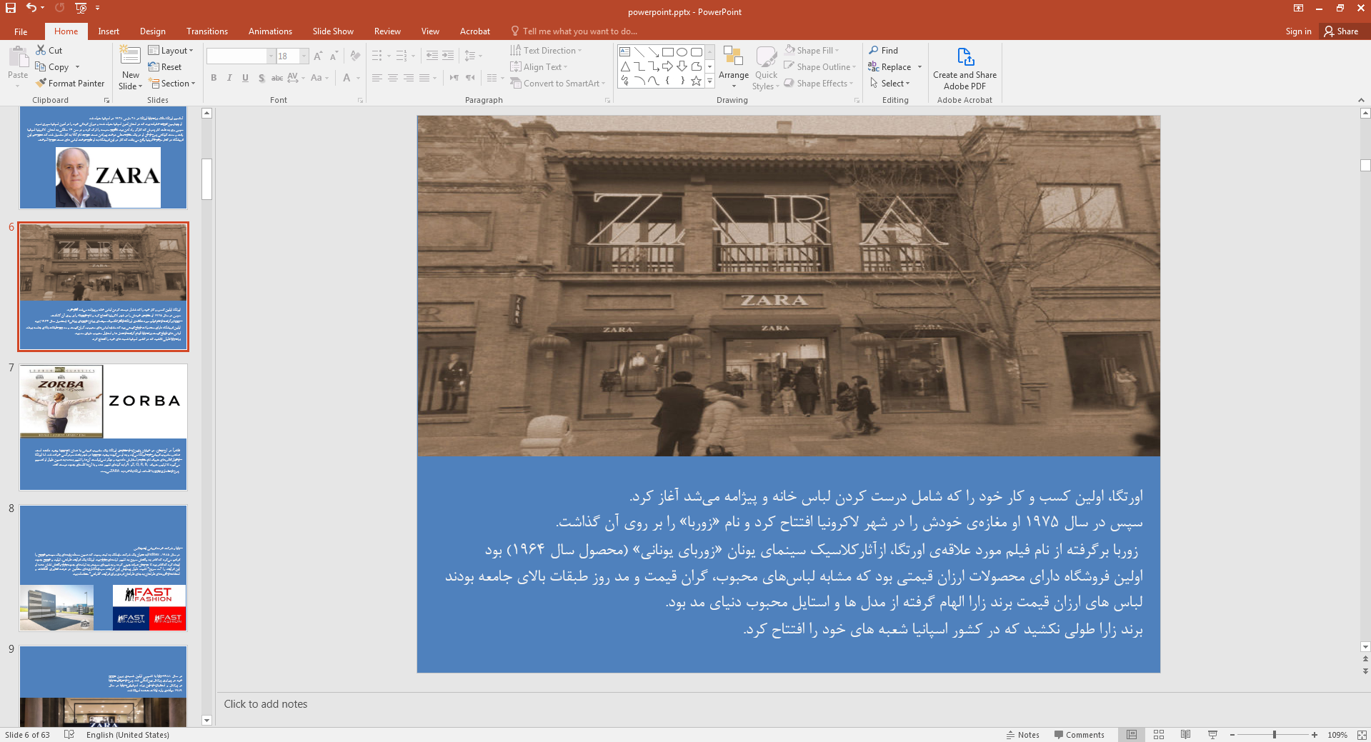Click the slide thumbnail panel scrollbar thumb
1371x742 pixels.
207,179
